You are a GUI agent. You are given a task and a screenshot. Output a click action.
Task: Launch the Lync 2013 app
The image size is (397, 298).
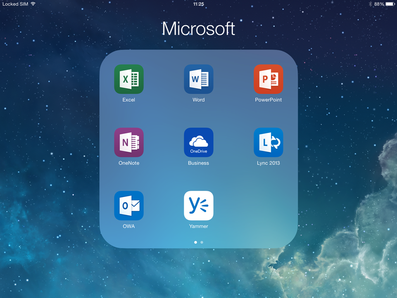268,142
